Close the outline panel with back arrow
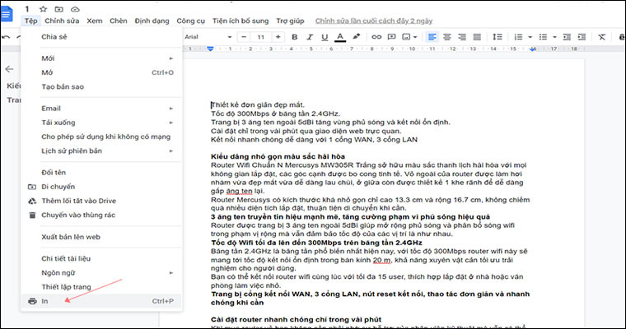Image resolution: width=626 pixels, height=329 pixels. tap(9, 70)
